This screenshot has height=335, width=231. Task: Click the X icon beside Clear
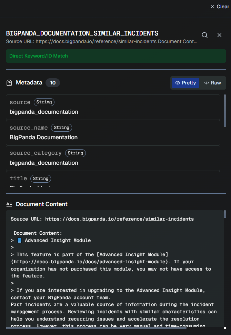212,7
